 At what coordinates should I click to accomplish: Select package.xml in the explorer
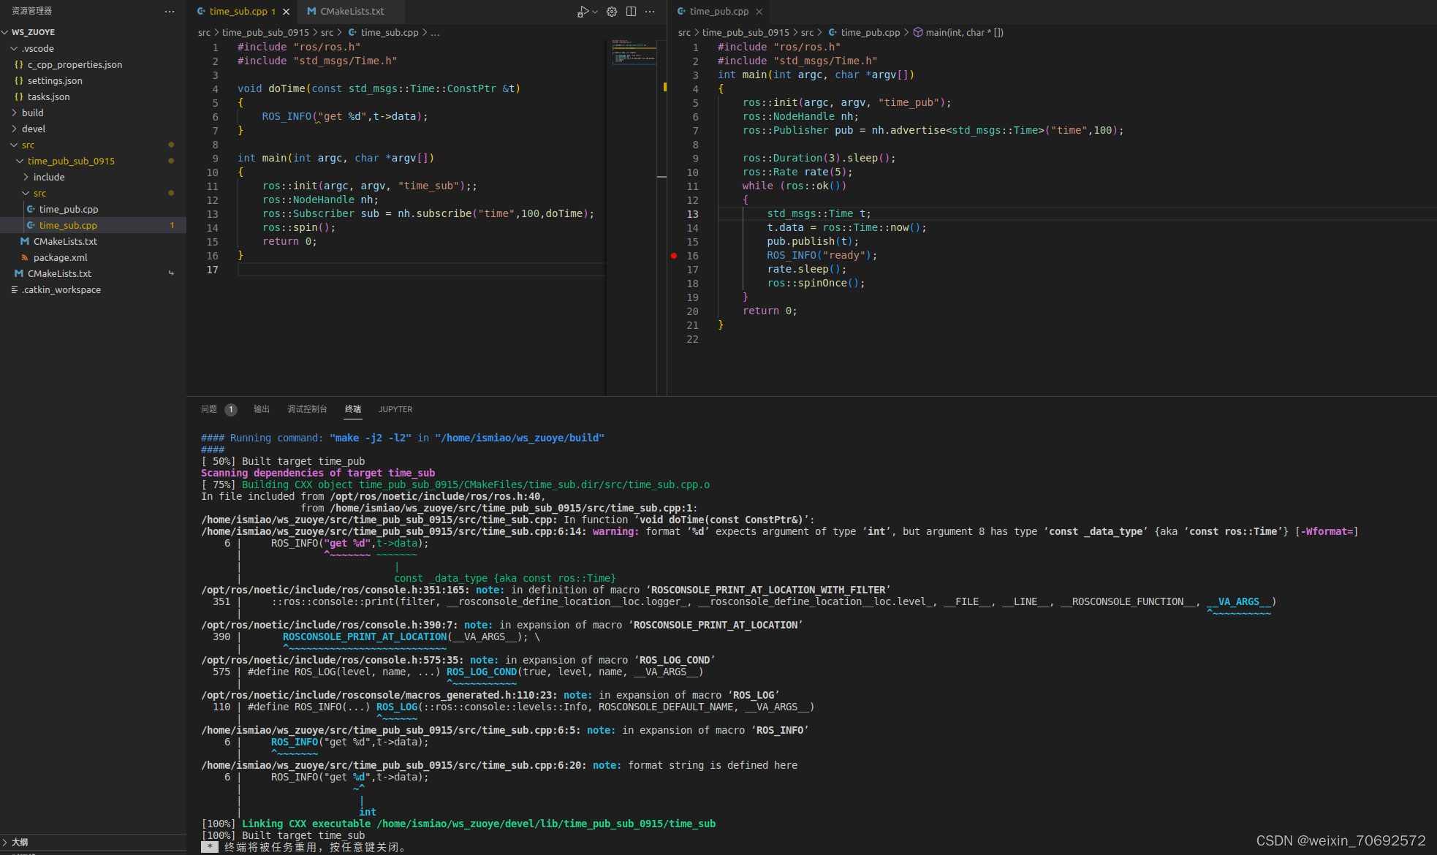[60, 257]
